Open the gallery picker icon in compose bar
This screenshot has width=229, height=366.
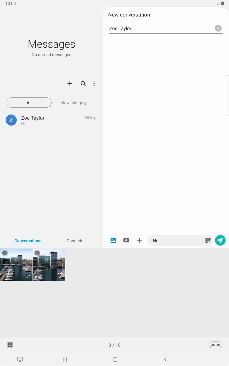point(113,240)
